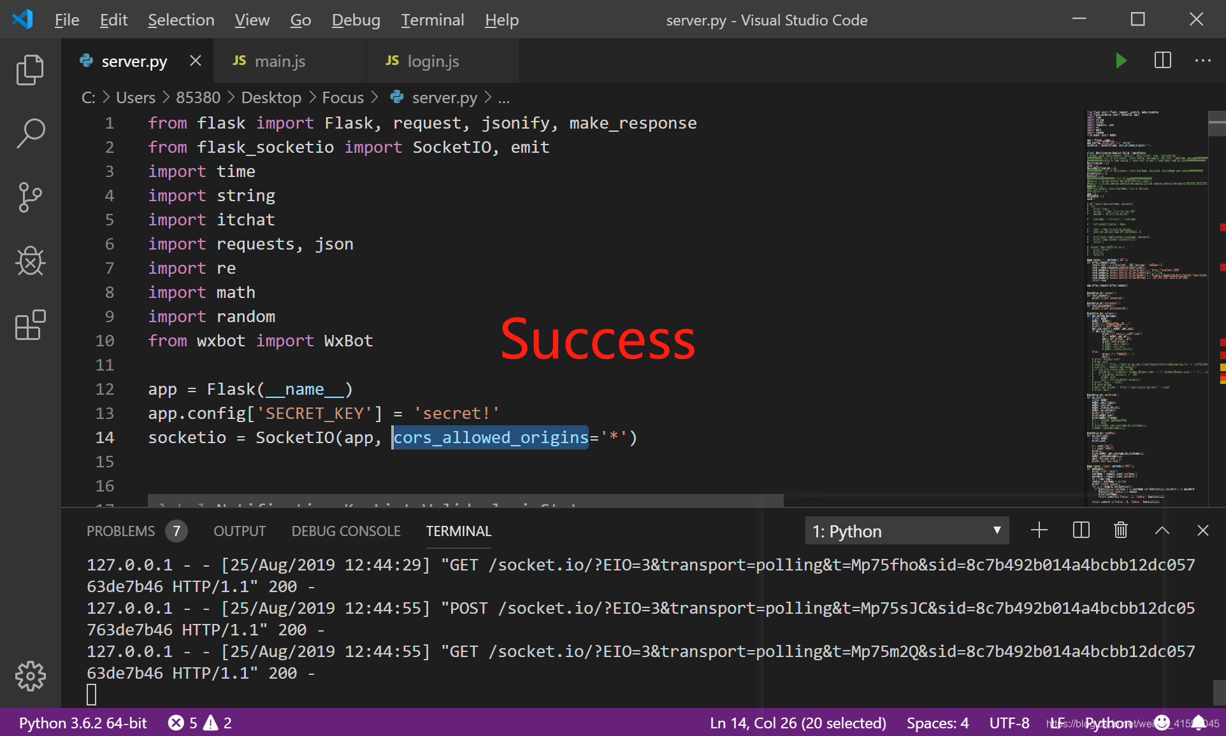The width and height of the screenshot is (1226, 736).
Task: Open the problems count showing 5 errors
Action: (x=185, y=723)
